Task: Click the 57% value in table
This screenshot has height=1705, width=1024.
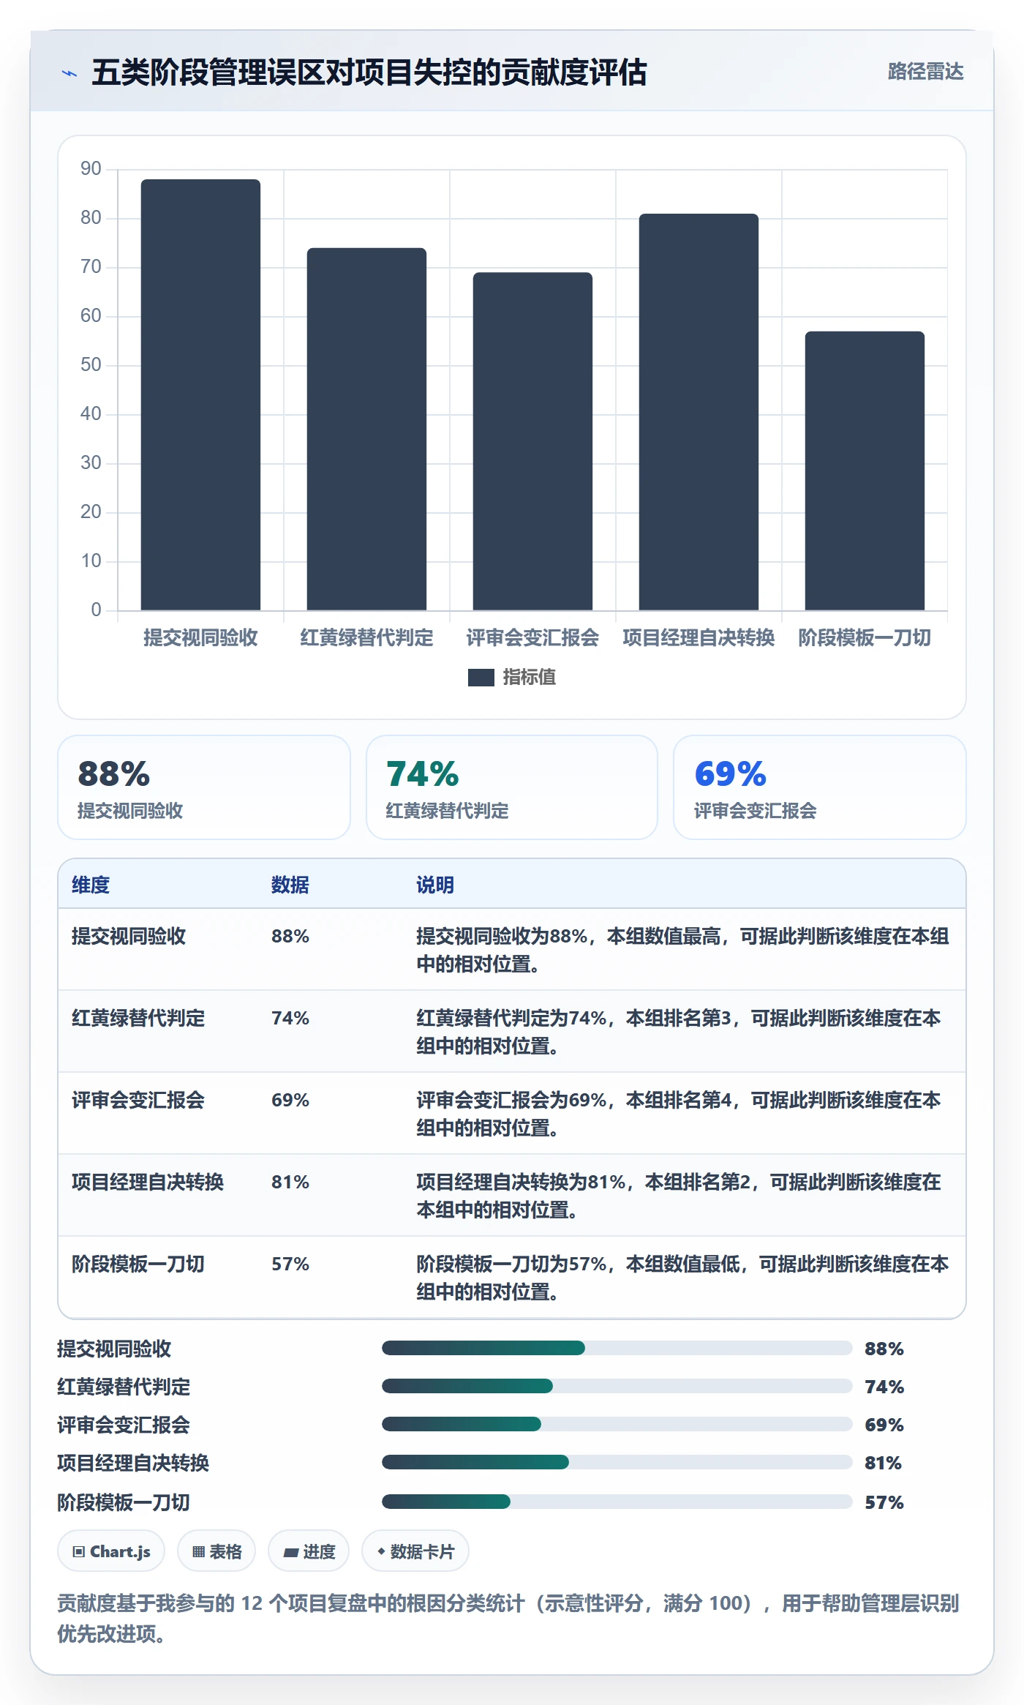Action: point(290,1264)
